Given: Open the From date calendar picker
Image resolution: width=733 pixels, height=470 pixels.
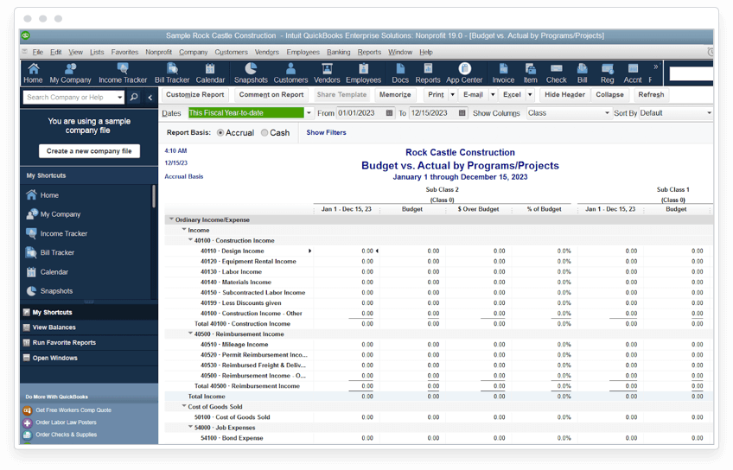Looking at the screenshot, I should pyautogui.click(x=389, y=113).
